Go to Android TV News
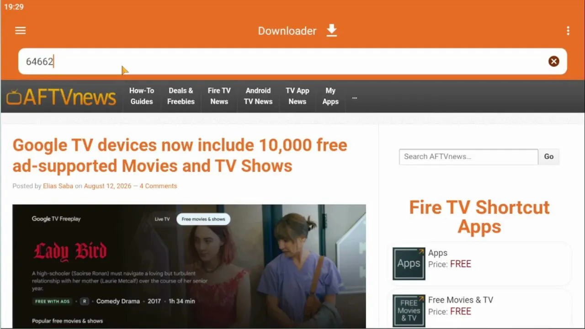Screen dimensions: 585x329 click(258, 96)
